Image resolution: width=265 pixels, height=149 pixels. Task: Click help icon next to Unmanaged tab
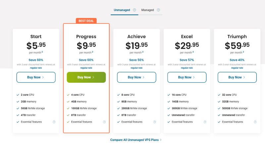point(134,10)
